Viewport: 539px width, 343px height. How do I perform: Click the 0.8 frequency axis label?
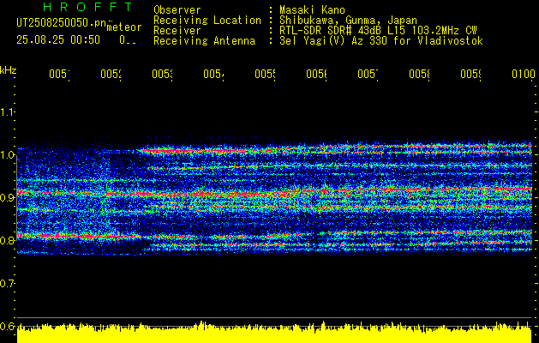pyautogui.click(x=7, y=240)
